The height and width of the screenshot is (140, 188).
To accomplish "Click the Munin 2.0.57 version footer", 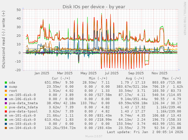I will 94,136.
